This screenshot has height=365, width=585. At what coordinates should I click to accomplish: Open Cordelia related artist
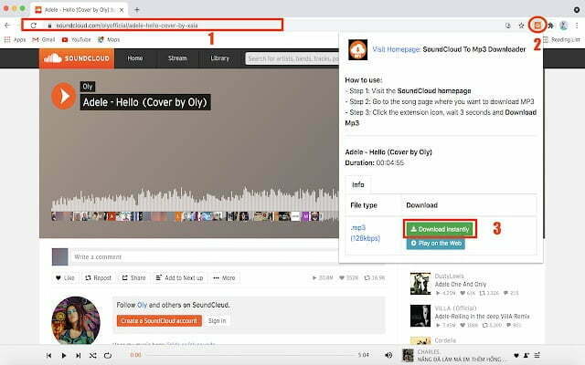[x=445, y=340]
